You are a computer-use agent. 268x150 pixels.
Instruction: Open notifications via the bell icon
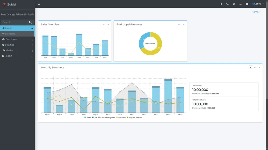click(x=240, y=4)
